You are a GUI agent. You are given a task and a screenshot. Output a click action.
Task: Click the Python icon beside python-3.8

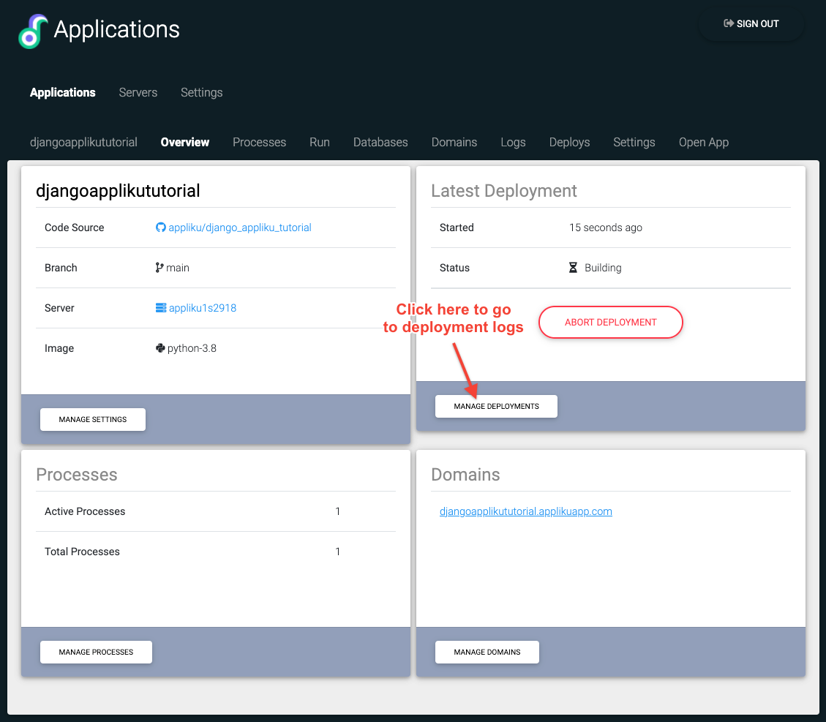[x=160, y=348]
